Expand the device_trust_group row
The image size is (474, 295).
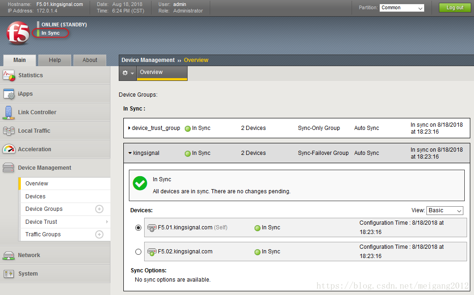click(x=129, y=128)
